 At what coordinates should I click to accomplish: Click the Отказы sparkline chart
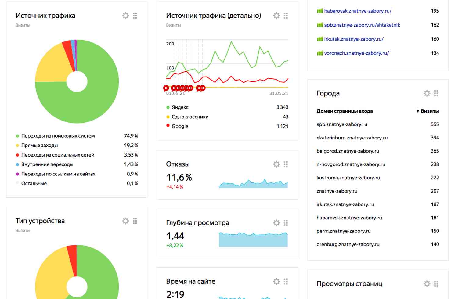[253, 183]
